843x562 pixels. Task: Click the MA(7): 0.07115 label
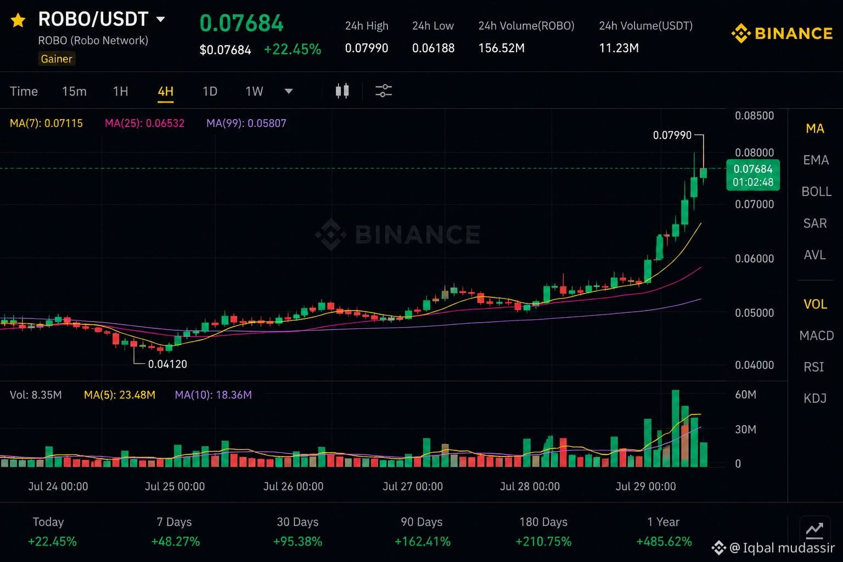pos(46,123)
